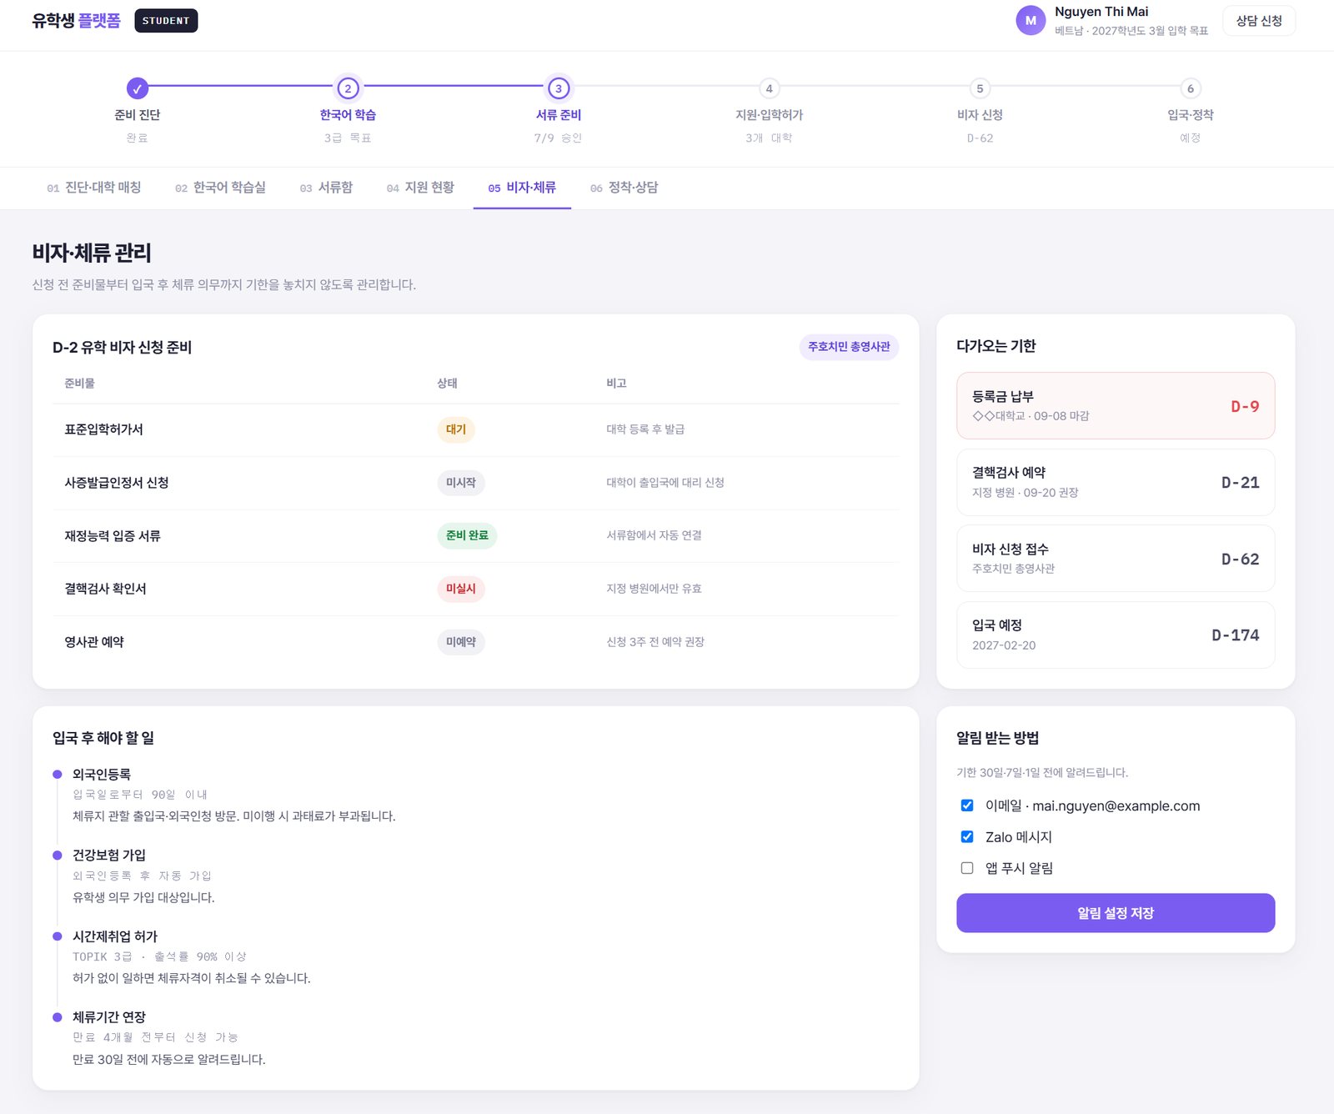Open the 정착·상담 tab
1334x1114 pixels.
point(624,188)
